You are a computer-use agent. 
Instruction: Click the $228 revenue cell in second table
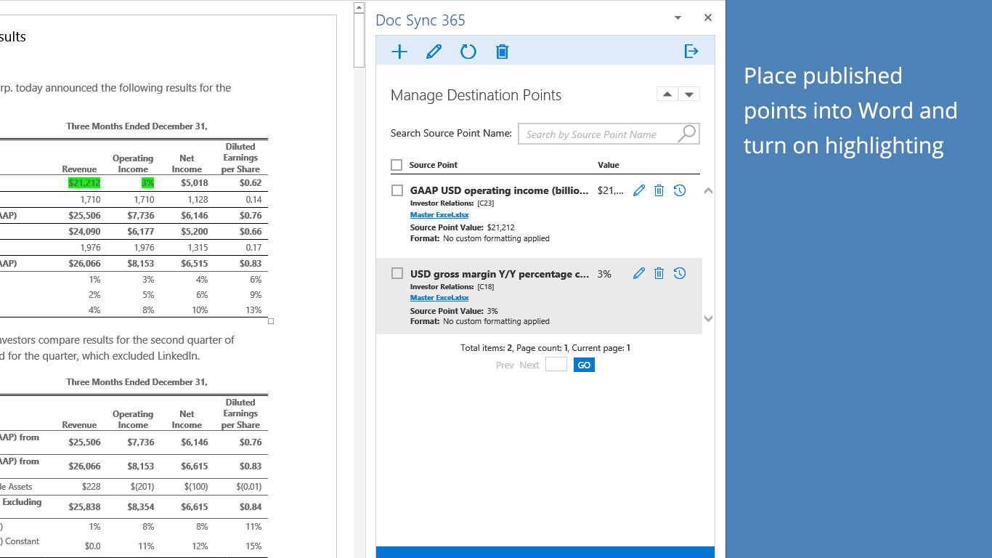[x=92, y=487]
